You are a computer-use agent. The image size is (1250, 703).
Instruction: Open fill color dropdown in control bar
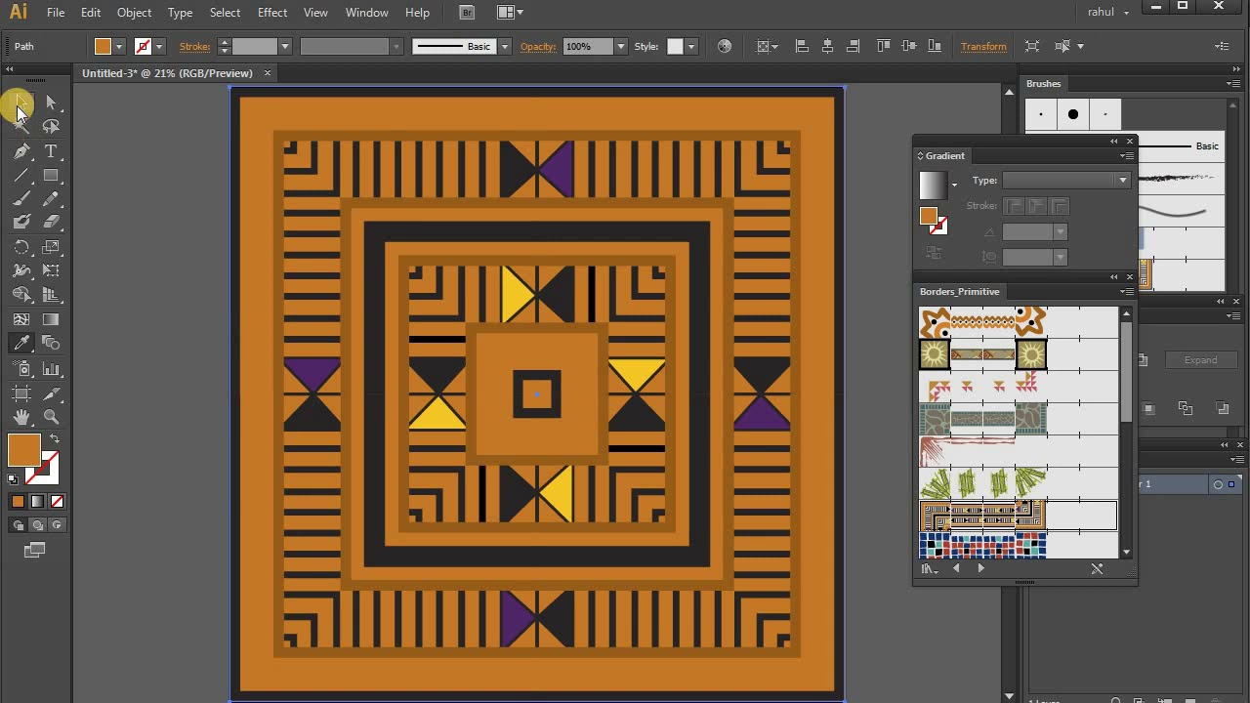point(119,46)
